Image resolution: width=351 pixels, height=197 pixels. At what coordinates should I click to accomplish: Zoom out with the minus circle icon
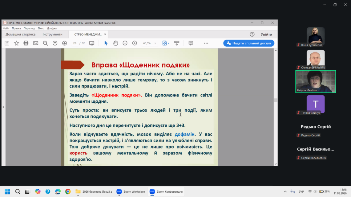click(x=125, y=43)
